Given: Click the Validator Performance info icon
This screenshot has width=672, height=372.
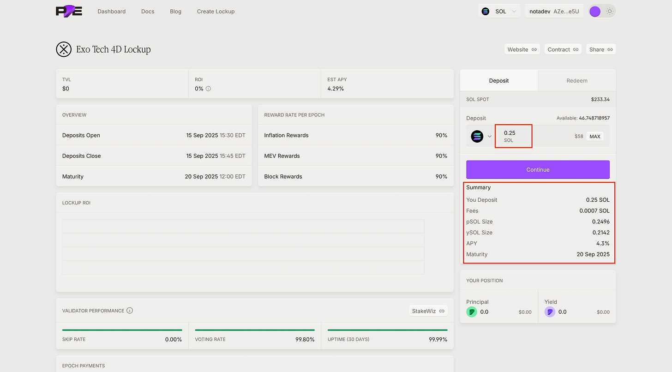Looking at the screenshot, I should [x=130, y=311].
